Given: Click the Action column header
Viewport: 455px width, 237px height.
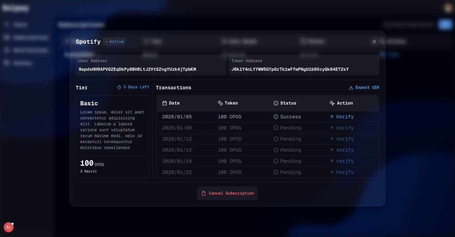Looking at the screenshot, I should (341, 103).
